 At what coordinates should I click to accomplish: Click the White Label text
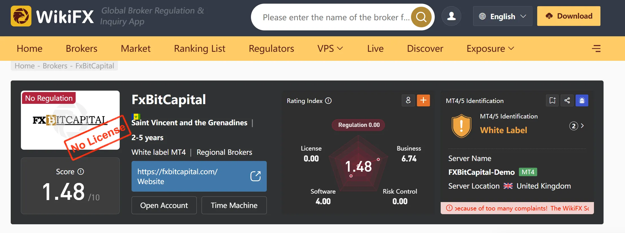504,130
